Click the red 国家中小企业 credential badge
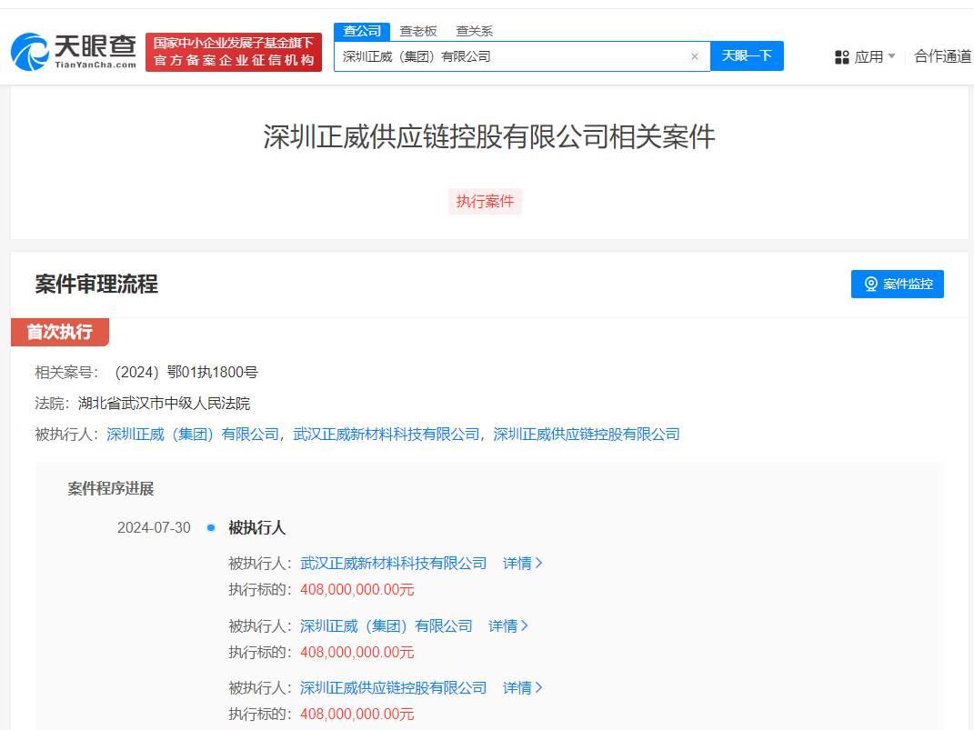Screen dimensions: 974x730 233,52
